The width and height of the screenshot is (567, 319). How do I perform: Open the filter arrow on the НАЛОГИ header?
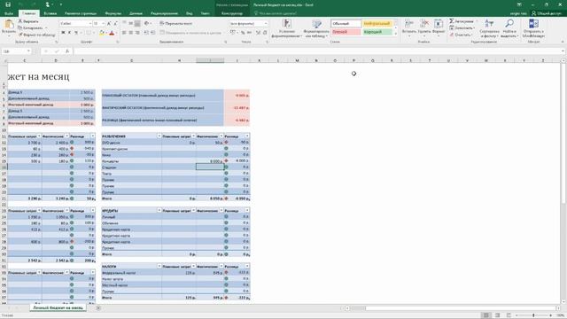point(159,266)
